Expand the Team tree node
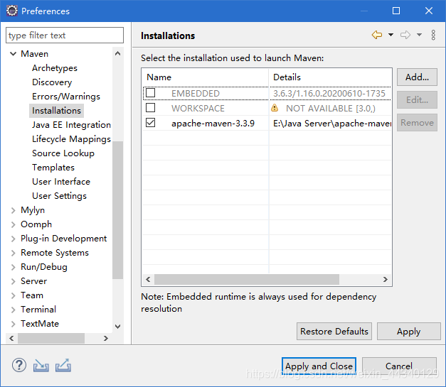The height and width of the screenshot is (387, 446). point(13,295)
